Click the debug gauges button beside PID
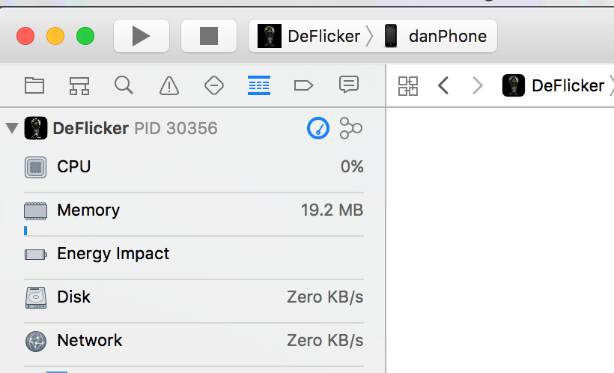 [318, 128]
